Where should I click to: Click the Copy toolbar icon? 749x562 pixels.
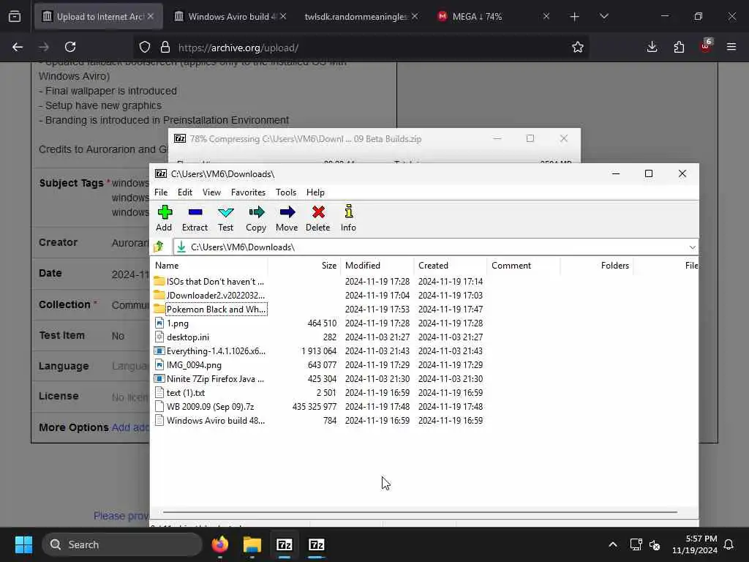(x=256, y=218)
